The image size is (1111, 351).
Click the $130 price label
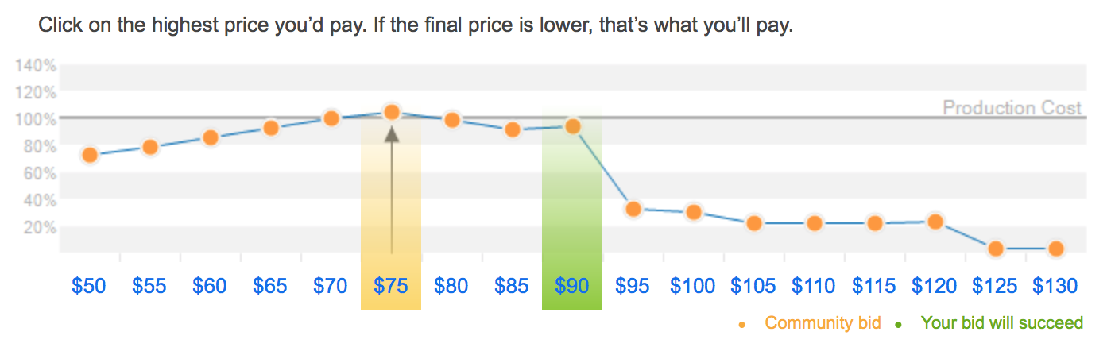(1055, 286)
